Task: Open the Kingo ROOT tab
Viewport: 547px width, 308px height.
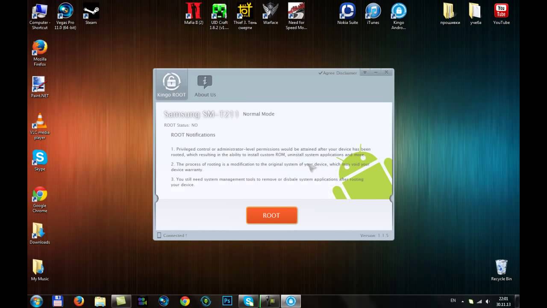Action: pyautogui.click(x=171, y=85)
